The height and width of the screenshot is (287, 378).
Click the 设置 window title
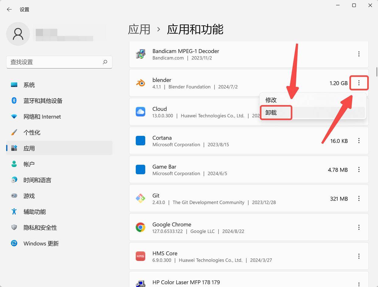tap(24, 9)
